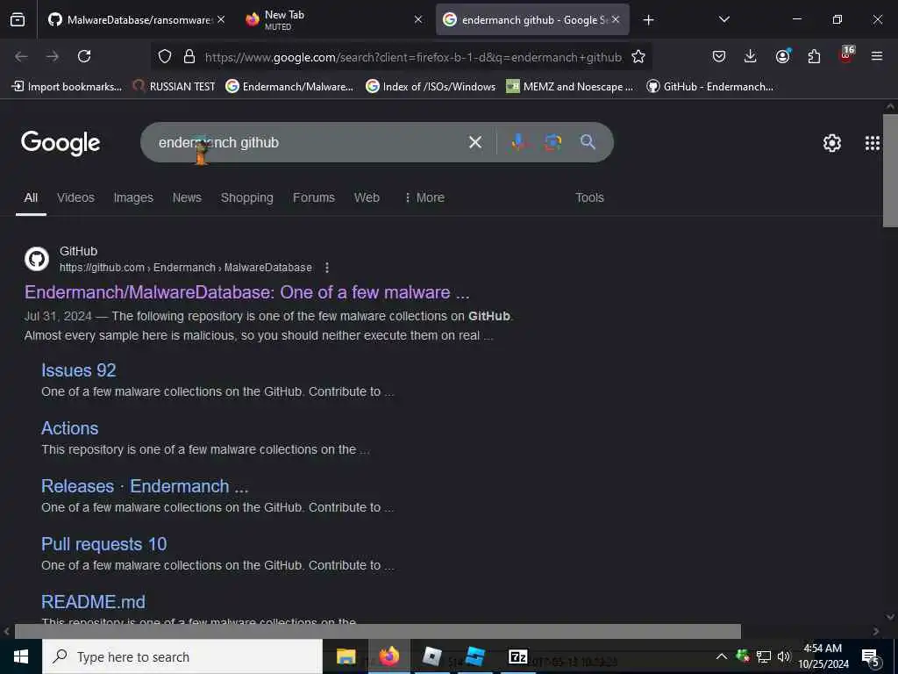Select the Forums search filter
This screenshot has width=898, height=674.
click(313, 197)
